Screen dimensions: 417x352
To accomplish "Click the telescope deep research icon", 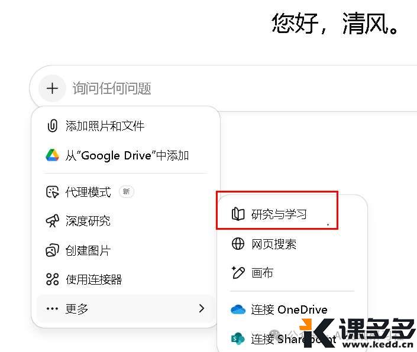I will click(x=53, y=221).
